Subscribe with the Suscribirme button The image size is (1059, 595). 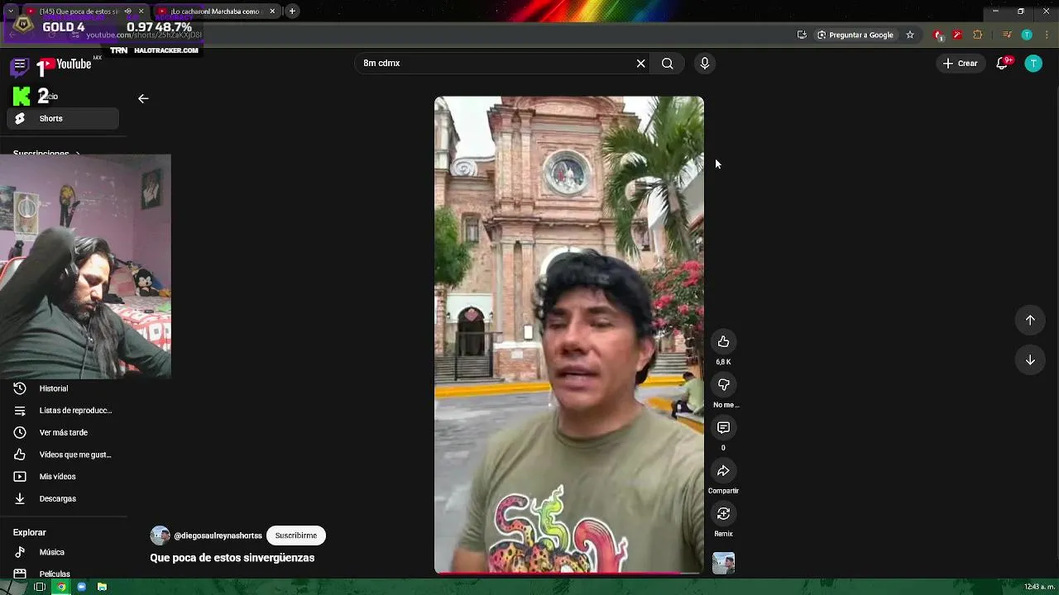[x=296, y=535]
